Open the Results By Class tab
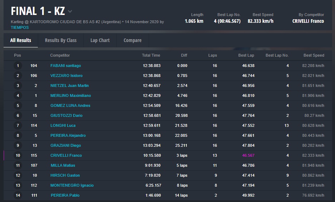The image size is (335, 202). (x=61, y=40)
